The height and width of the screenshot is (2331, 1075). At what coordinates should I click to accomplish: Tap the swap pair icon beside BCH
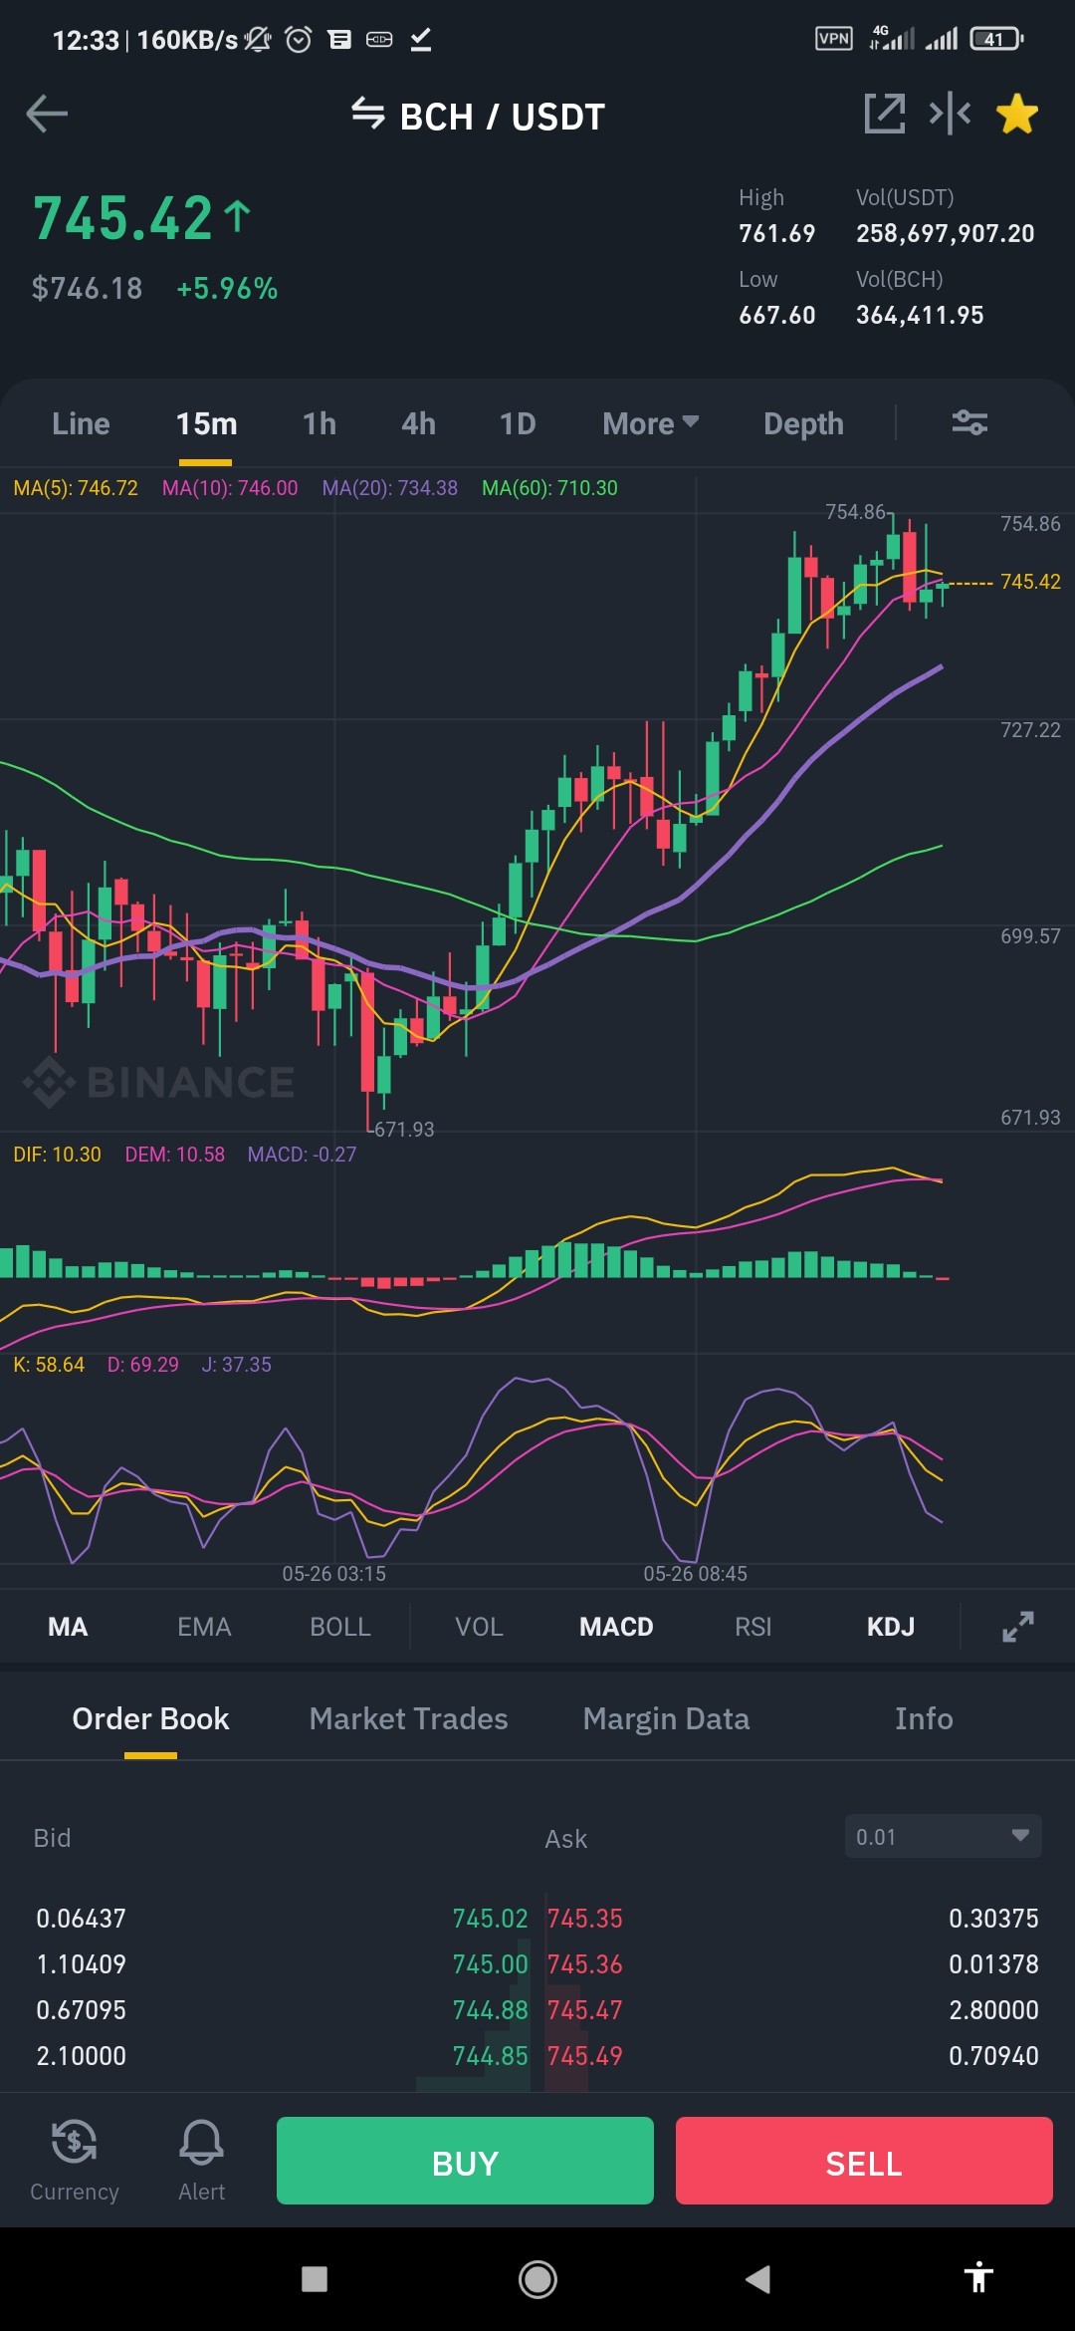pos(368,115)
